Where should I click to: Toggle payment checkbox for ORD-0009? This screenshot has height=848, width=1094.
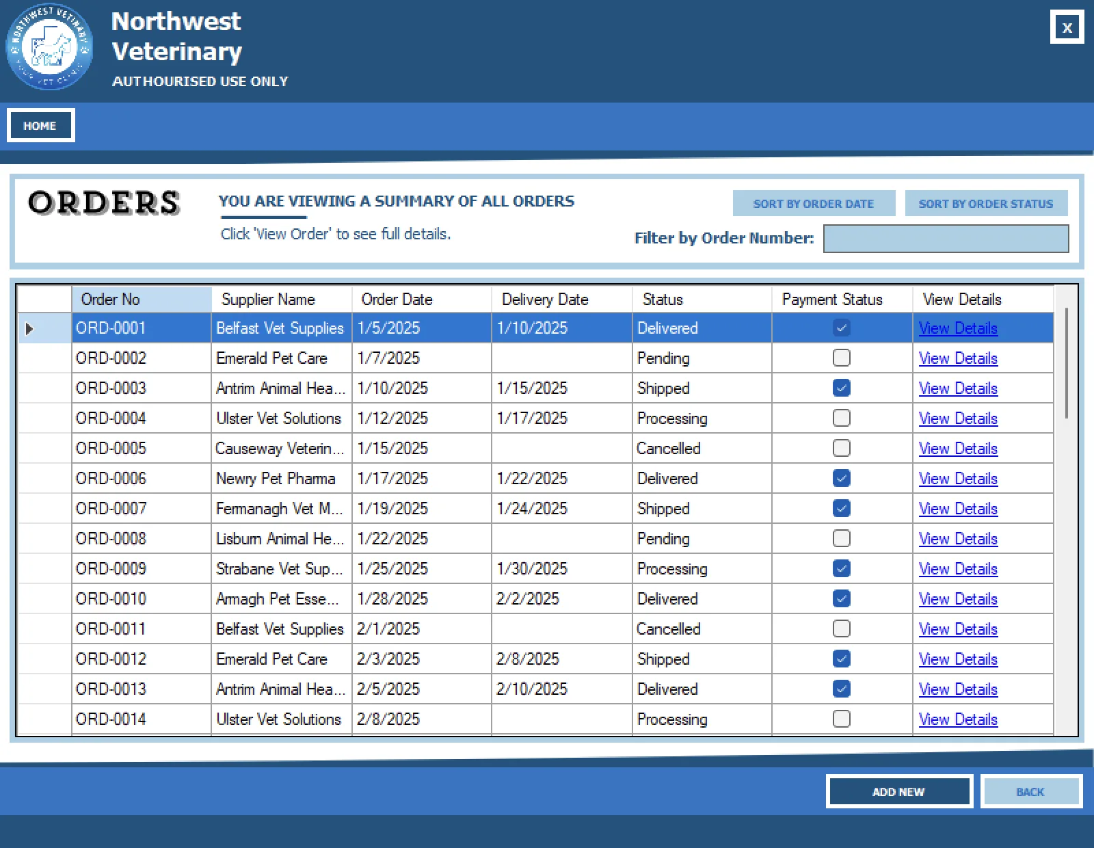842,569
